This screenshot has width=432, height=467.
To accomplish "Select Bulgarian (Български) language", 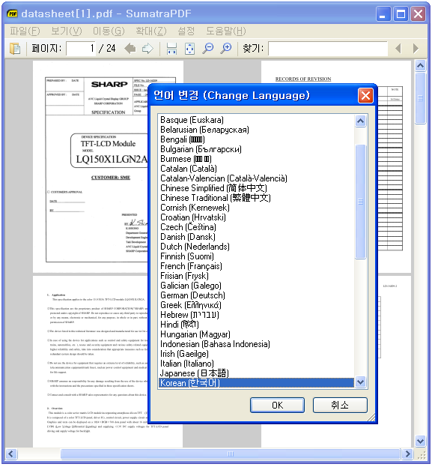I will (256, 149).
